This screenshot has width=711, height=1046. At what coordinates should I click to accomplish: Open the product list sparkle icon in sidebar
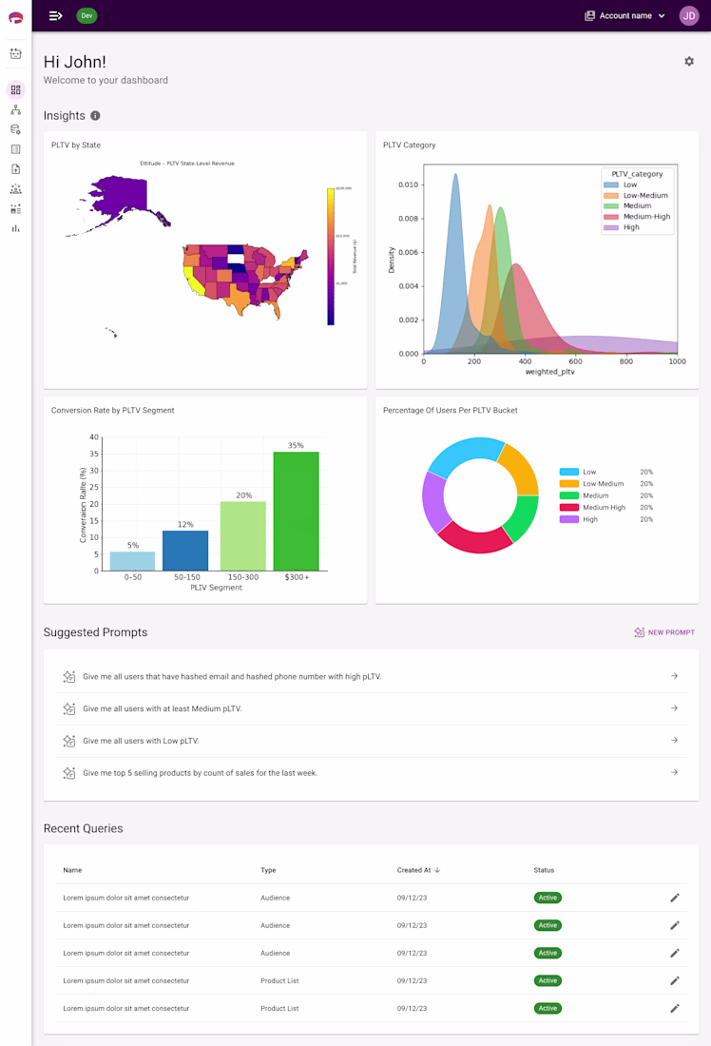[15, 209]
